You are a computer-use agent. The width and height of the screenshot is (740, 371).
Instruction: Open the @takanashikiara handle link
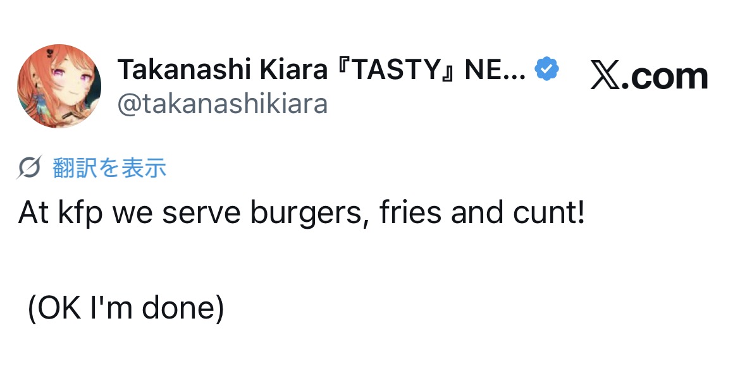click(223, 103)
